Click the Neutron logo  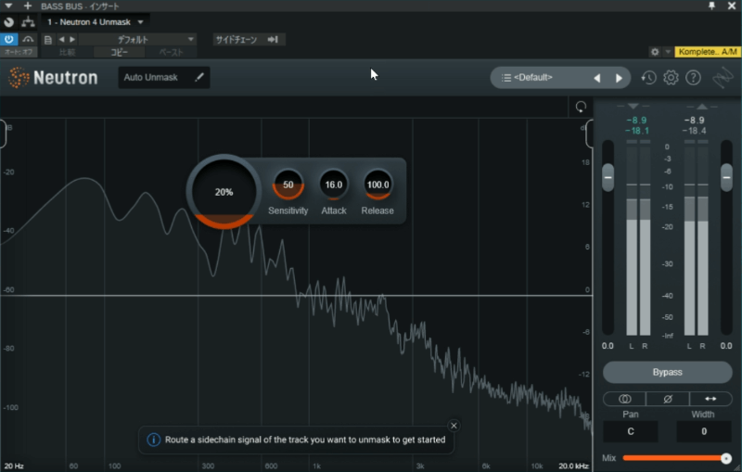click(53, 78)
